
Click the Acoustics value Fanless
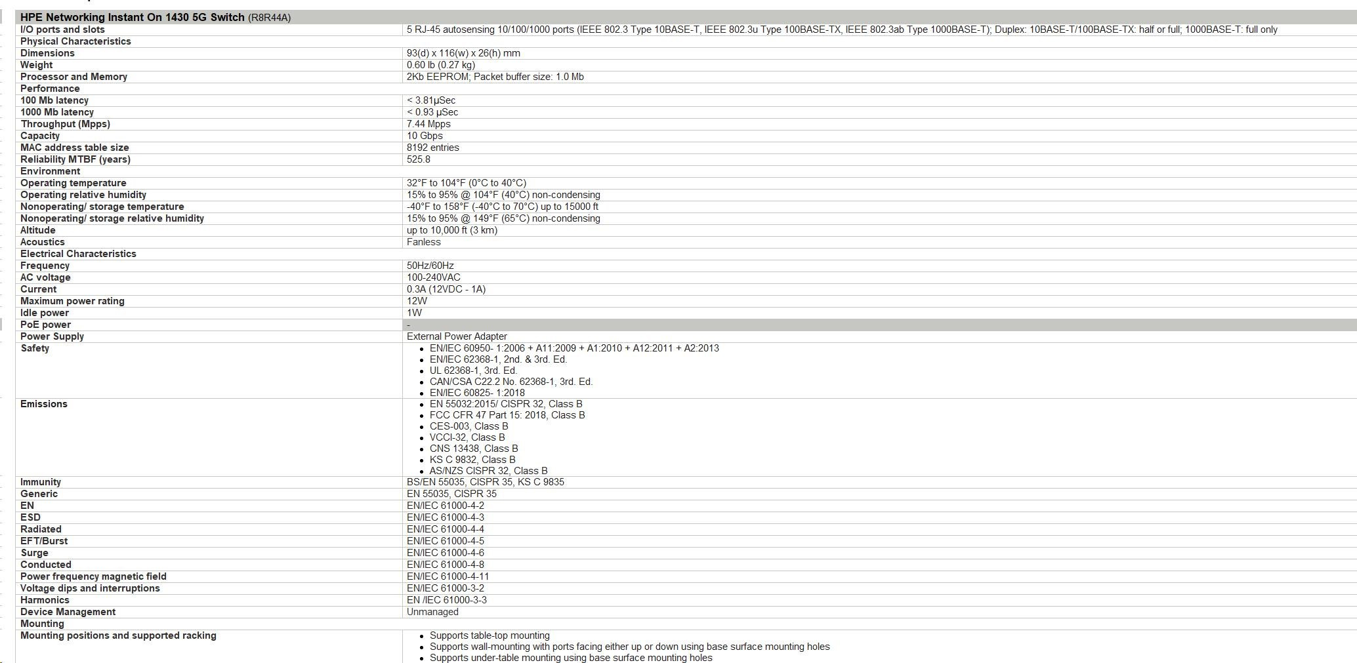click(x=423, y=242)
